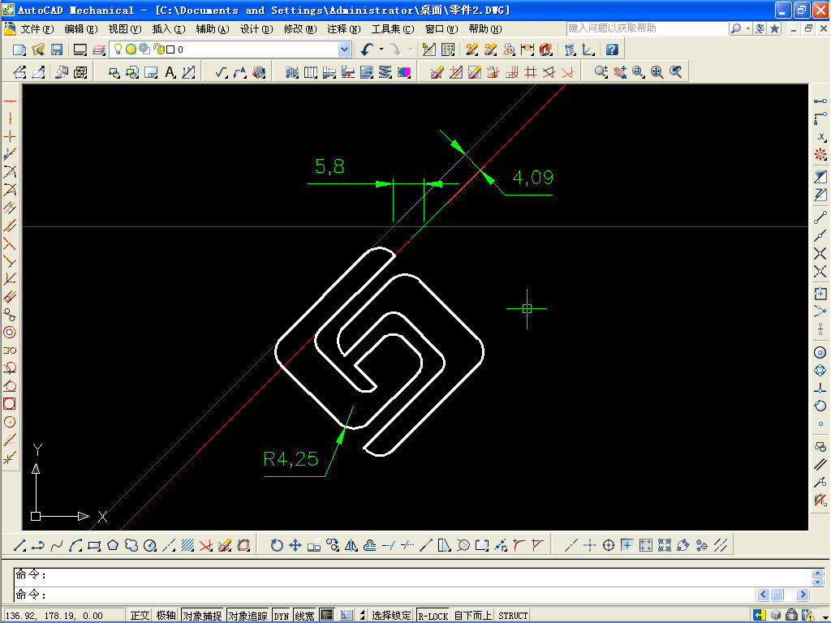Open the Layer manager stack icon

click(x=99, y=49)
